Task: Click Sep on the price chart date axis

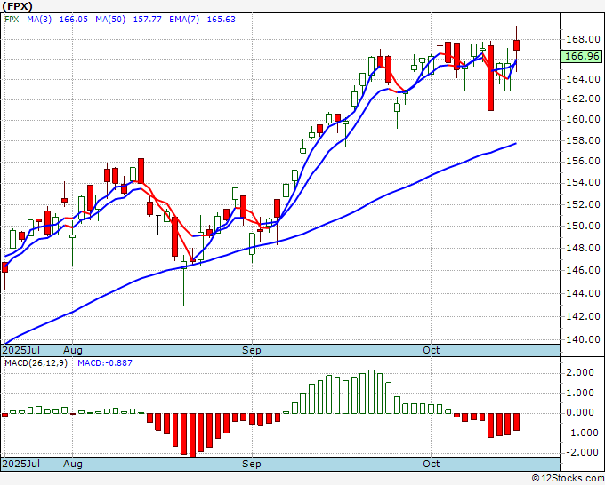Action: point(252,350)
